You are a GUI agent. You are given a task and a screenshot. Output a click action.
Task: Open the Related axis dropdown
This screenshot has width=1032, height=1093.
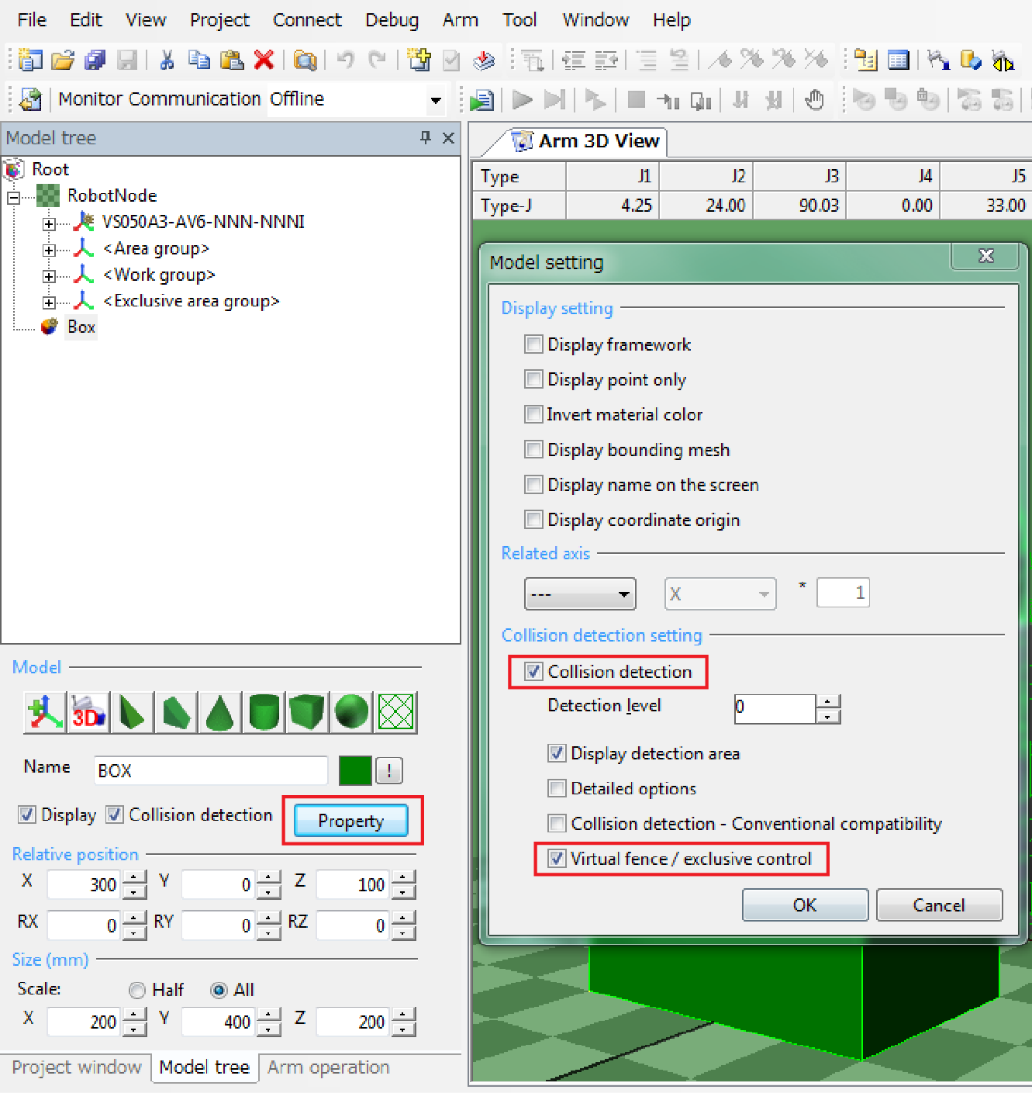tap(580, 594)
